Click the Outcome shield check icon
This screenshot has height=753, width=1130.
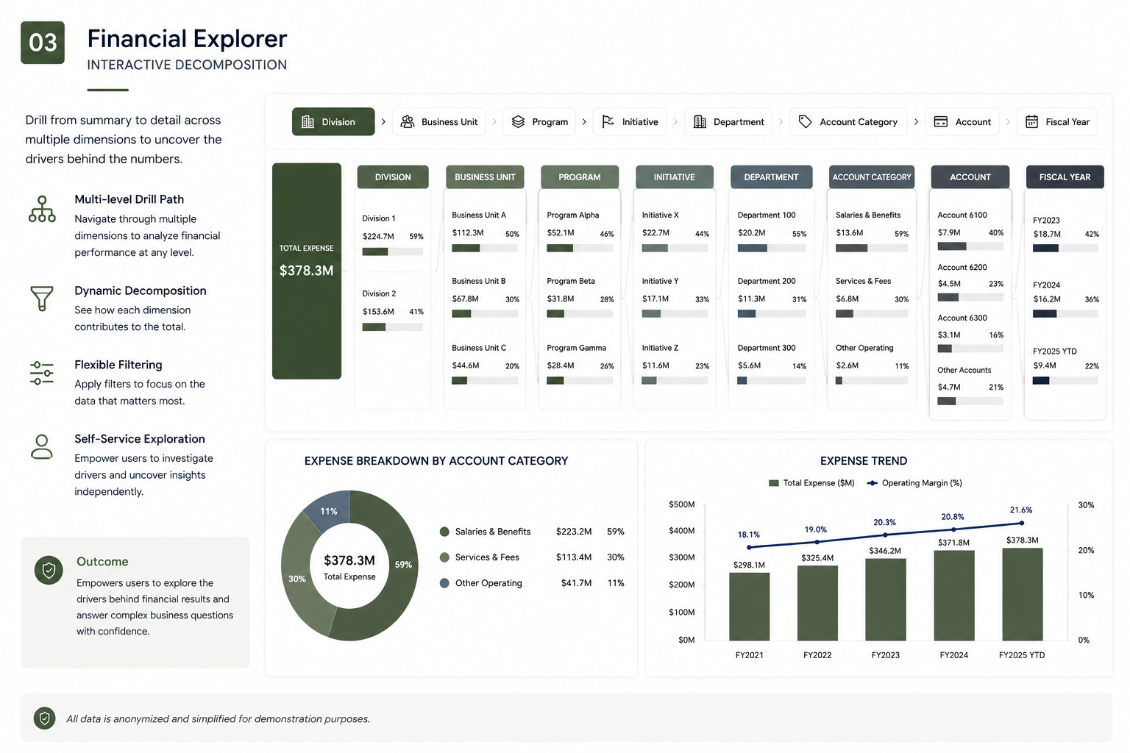coord(49,570)
